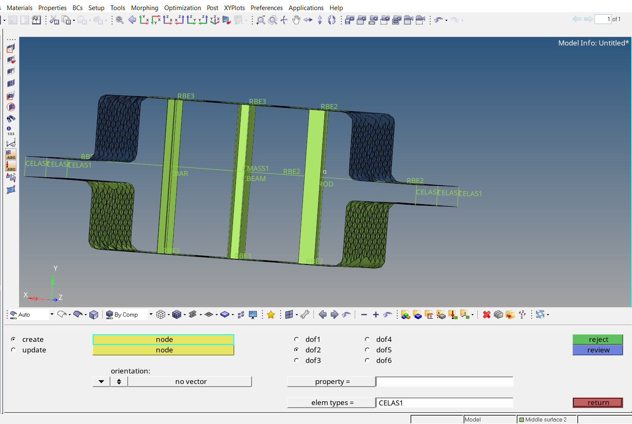Select the isometric view icon
Image resolution: width=632 pixels, height=424 pixels.
(x=215, y=20)
